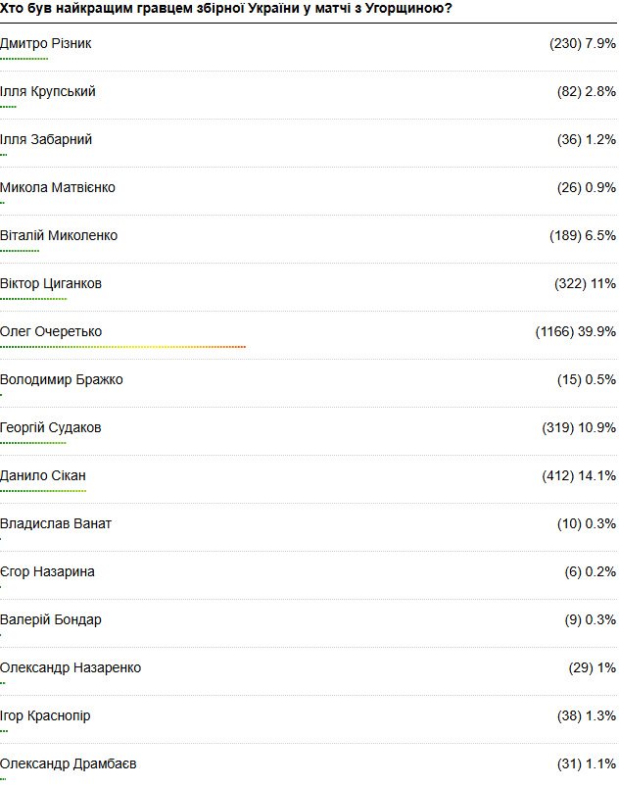
Task: Click the Віталій Миколенко name
Action: click(x=59, y=235)
